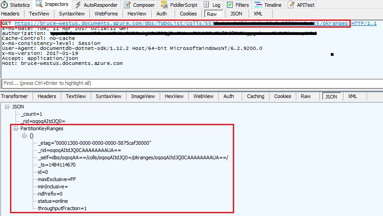Select the _self=dbs/oqoqAA== tree node
383x216 pixels.
[x=133, y=157]
